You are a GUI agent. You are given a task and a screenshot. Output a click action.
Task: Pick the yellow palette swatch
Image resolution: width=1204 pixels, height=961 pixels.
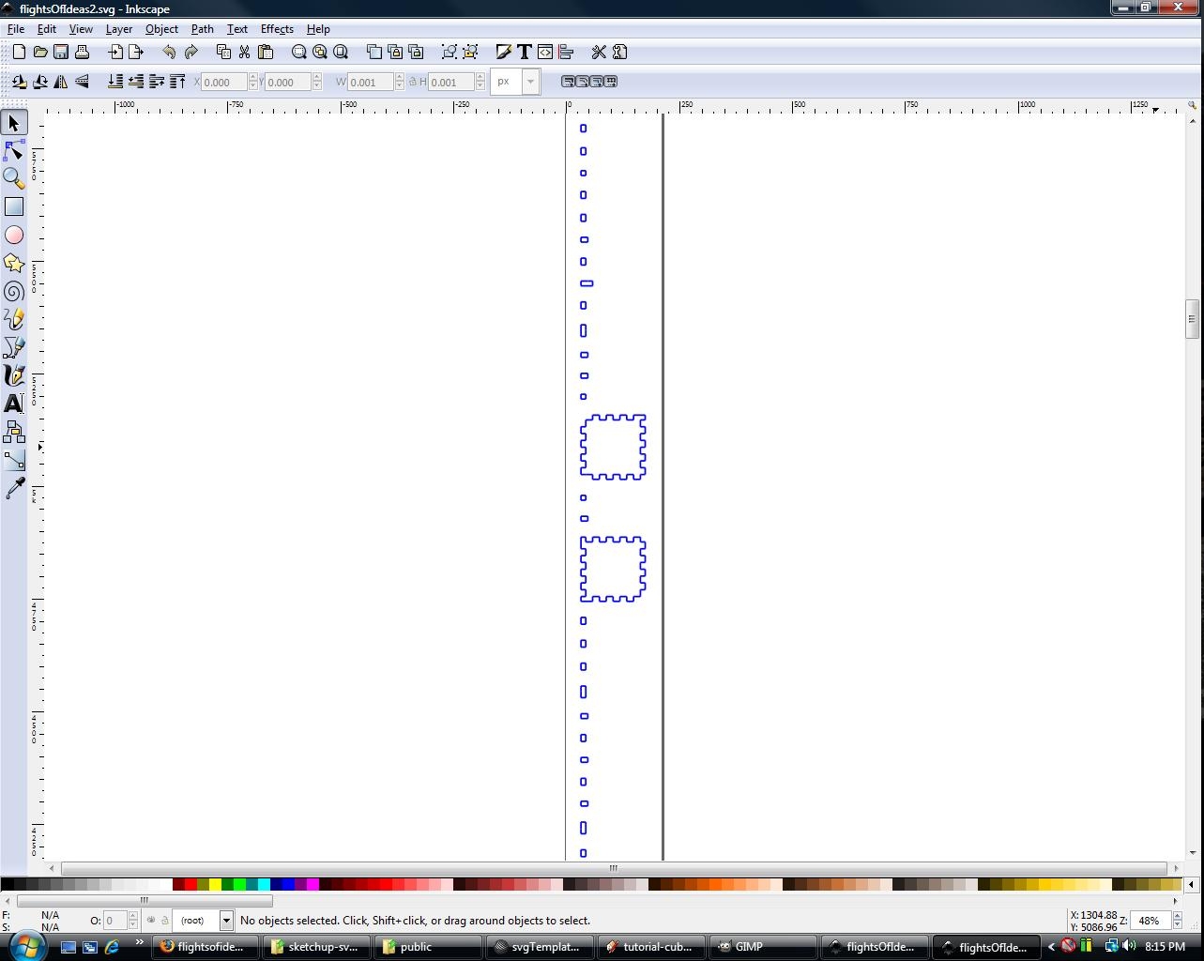[x=215, y=884]
